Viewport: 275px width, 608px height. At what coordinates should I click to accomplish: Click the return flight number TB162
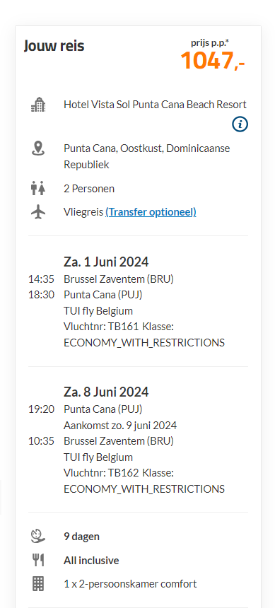pyautogui.click(x=127, y=473)
